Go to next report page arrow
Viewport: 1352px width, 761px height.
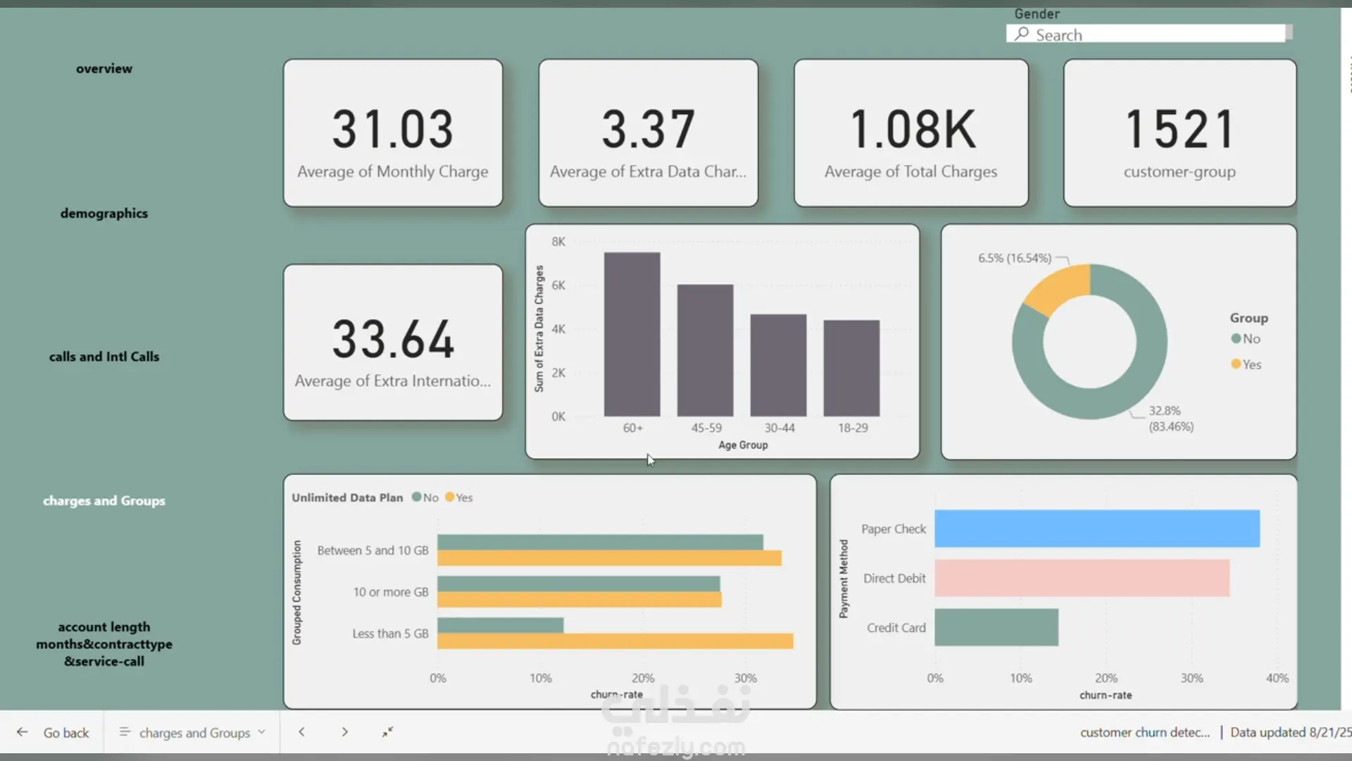click(344, 732)
